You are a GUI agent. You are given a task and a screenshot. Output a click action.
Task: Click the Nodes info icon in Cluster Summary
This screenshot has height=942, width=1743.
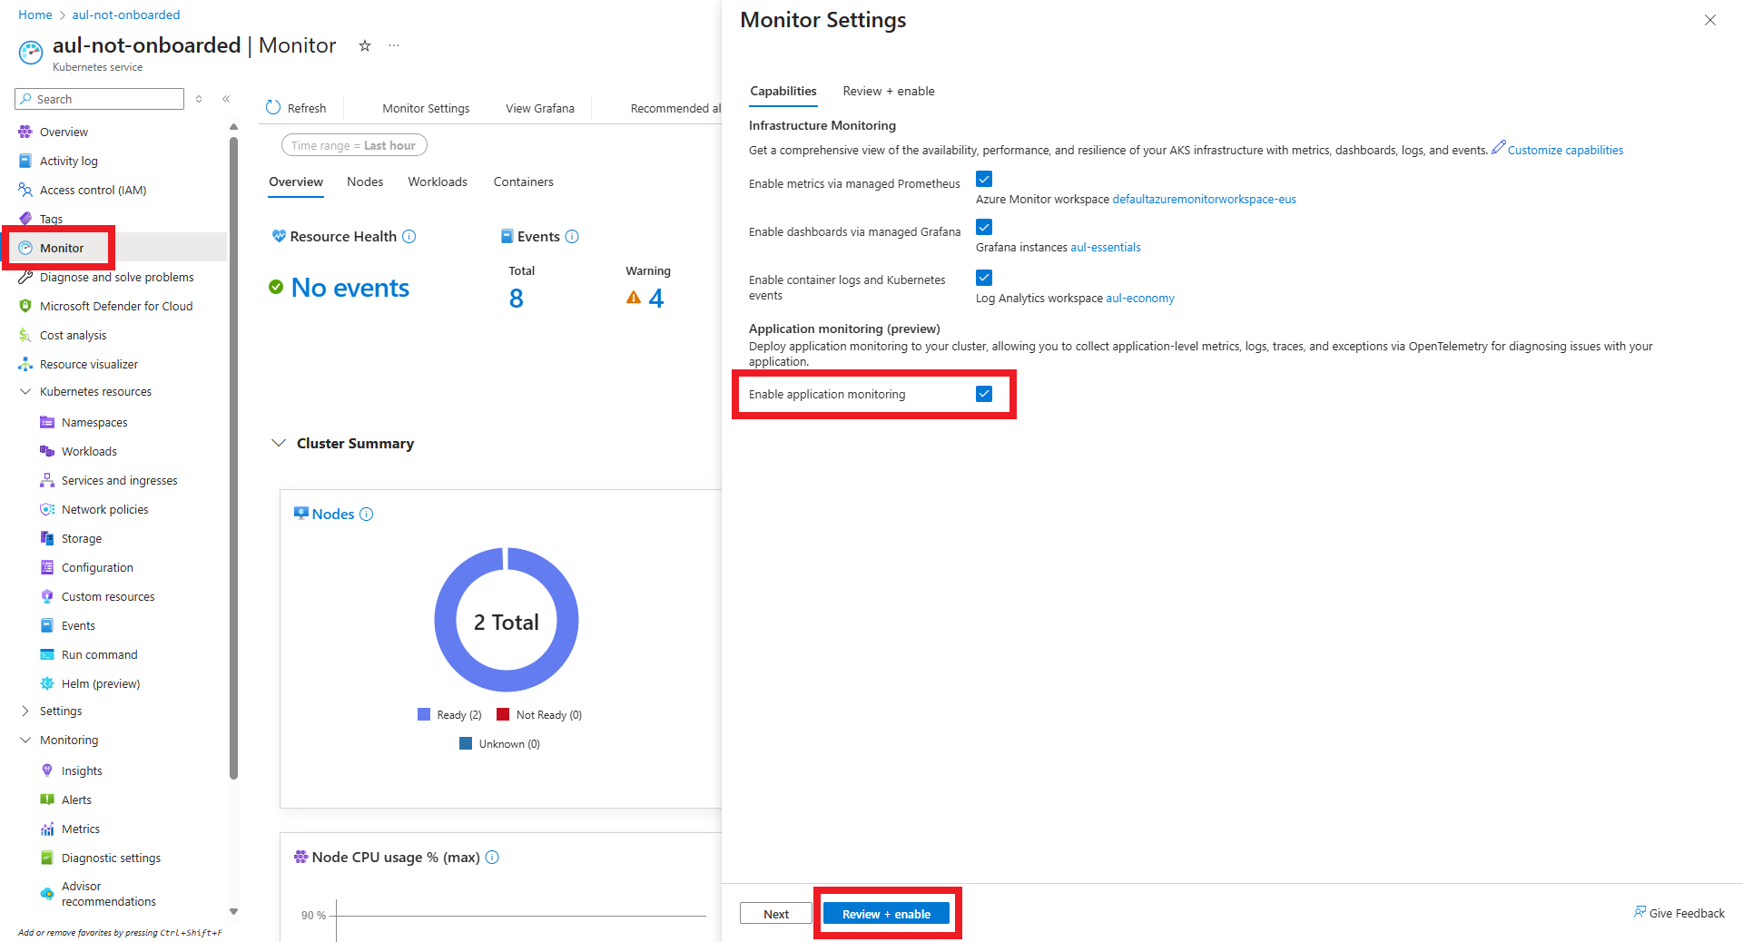click(367, 515)
